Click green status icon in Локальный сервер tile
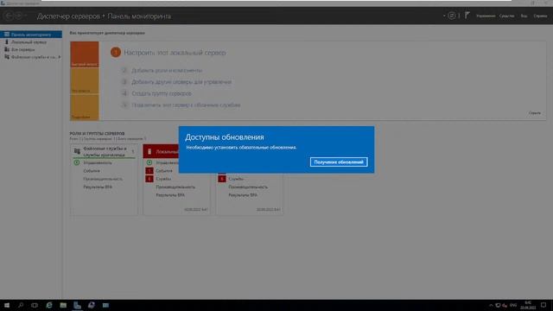This screenshot has height=311, width=553. (149, 162)
